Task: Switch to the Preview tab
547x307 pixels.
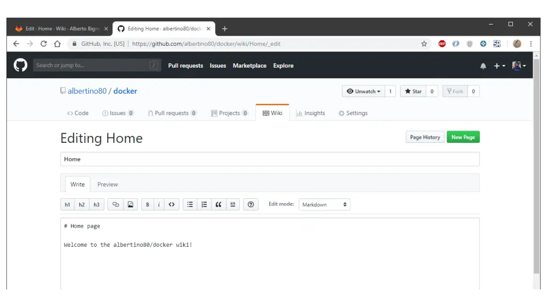Action: tap(107, 184)
